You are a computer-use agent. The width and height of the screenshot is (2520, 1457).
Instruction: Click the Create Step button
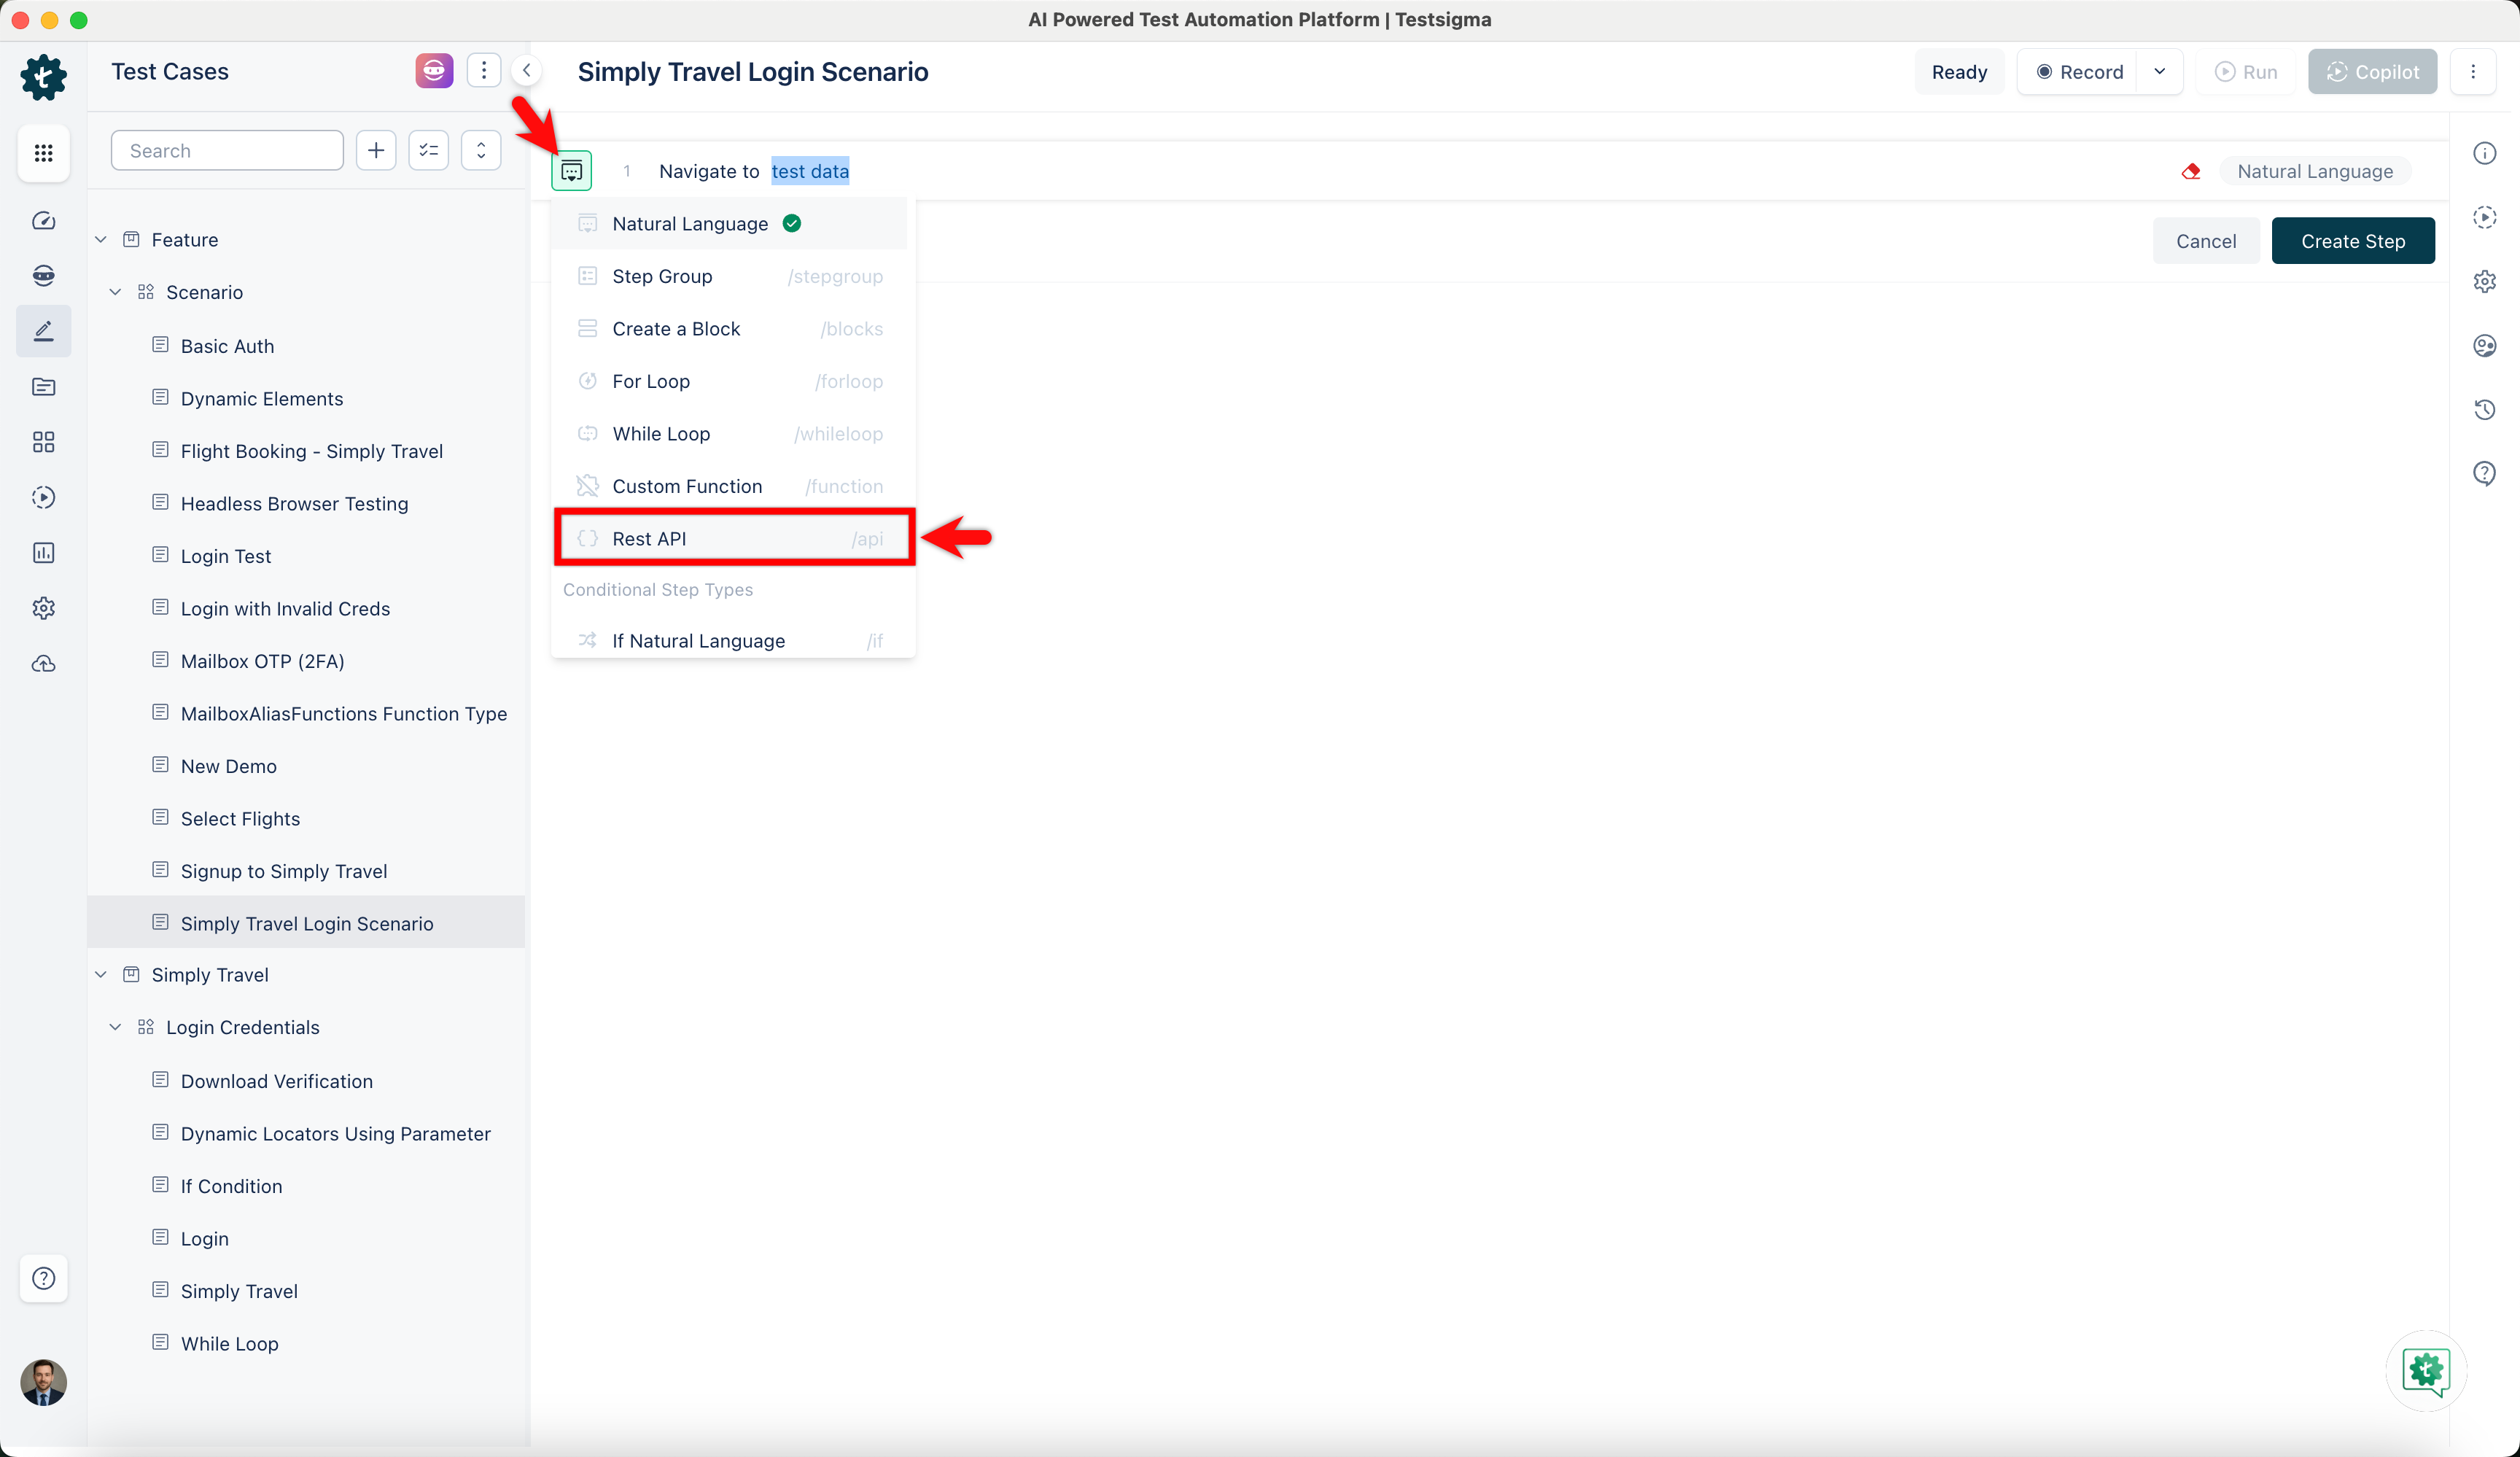click(2352, 241)
